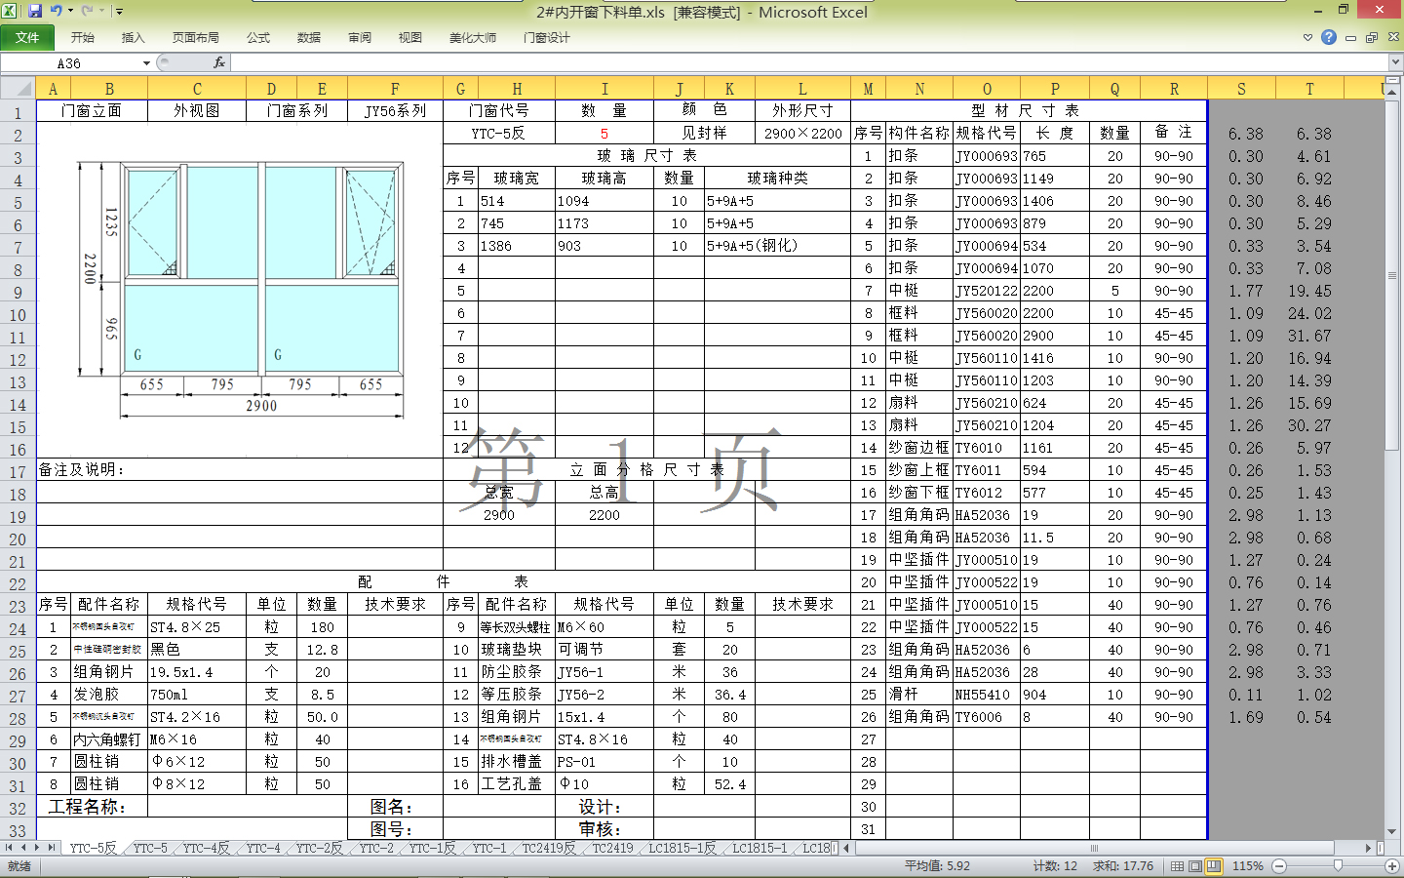Click the zoom slider in the status bar

click(x=1337, y=866)
